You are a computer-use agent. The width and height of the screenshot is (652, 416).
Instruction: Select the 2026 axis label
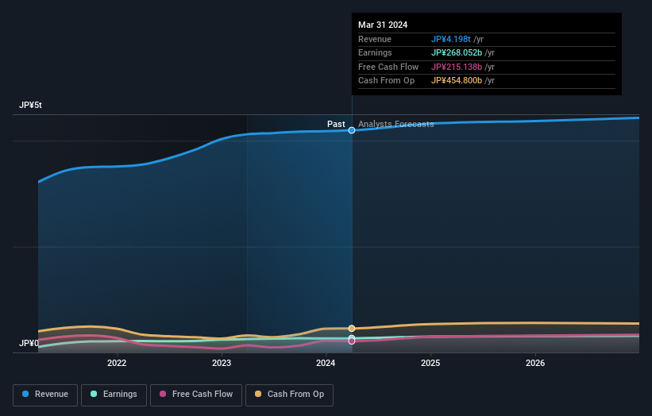pyautogui.click(x=535, y=363)
